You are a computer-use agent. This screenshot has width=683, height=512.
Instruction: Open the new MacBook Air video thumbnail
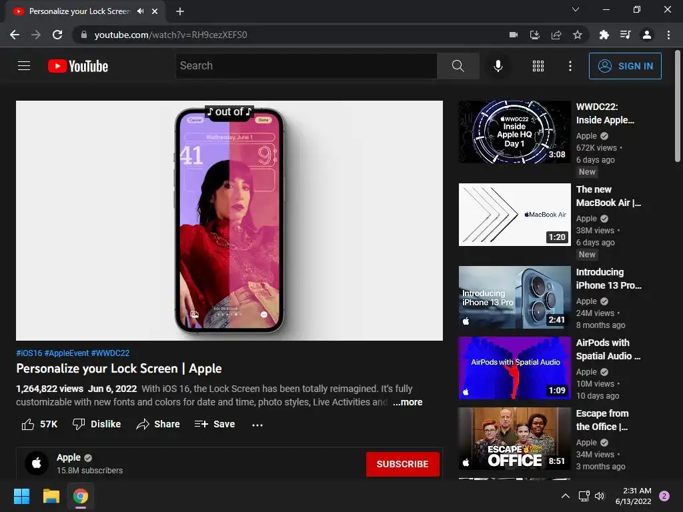514,215
